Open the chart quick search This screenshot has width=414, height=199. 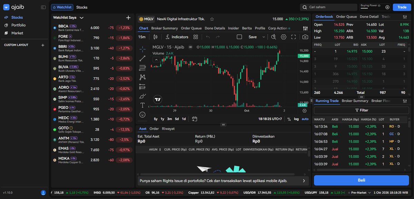pyautogui.click(x=274, y=37)
